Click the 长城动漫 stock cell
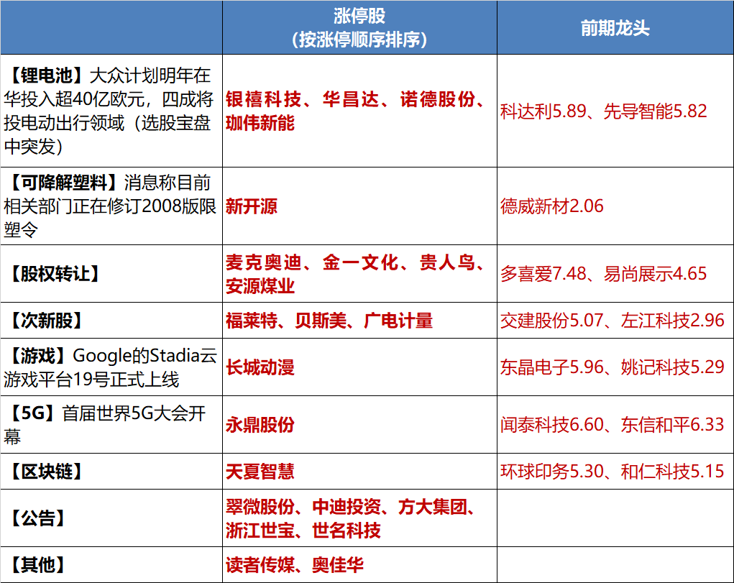734x583 pixels. pos(359,367)
